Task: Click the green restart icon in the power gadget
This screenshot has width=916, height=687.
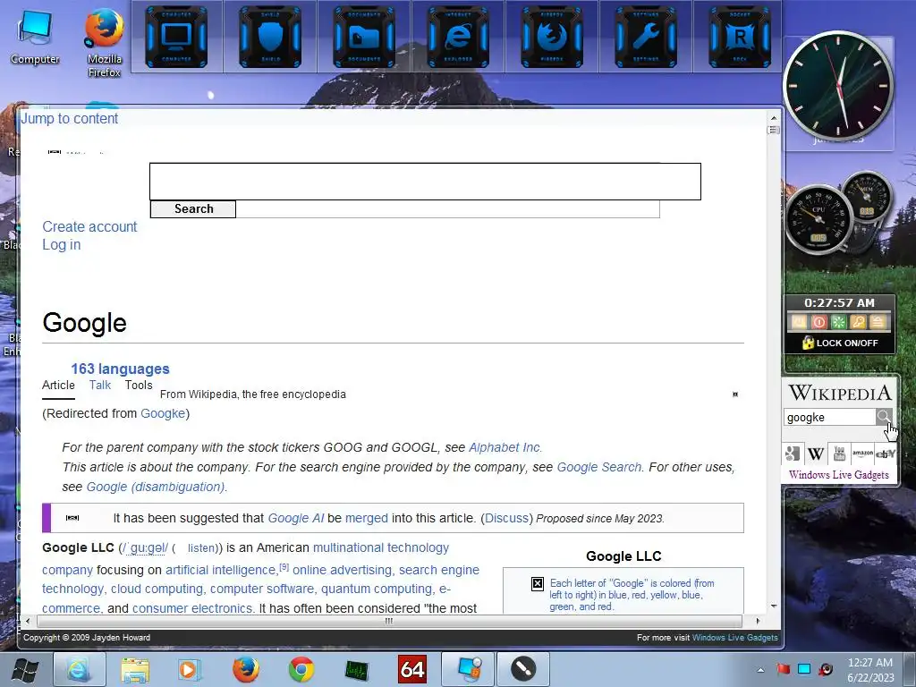Action: pos(838,322)
